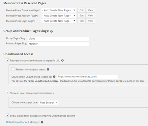This screenshot has height=126, width=148.
Task: Open info tooltip for Group and Product Pages Slugs
Action: [x=51, y=31]
